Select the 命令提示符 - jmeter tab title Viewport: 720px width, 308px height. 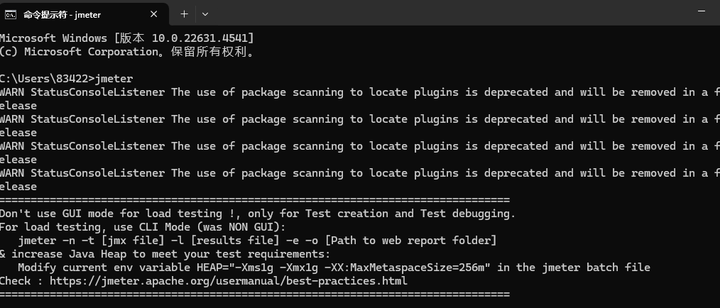[x=62, y=15]
